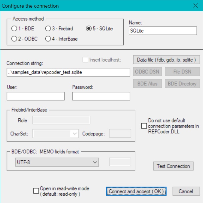Enable Open in read-write mode checkbox

(x=36, y=191)
